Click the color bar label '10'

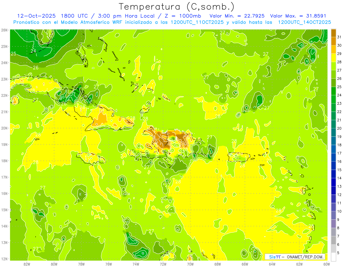339,211
